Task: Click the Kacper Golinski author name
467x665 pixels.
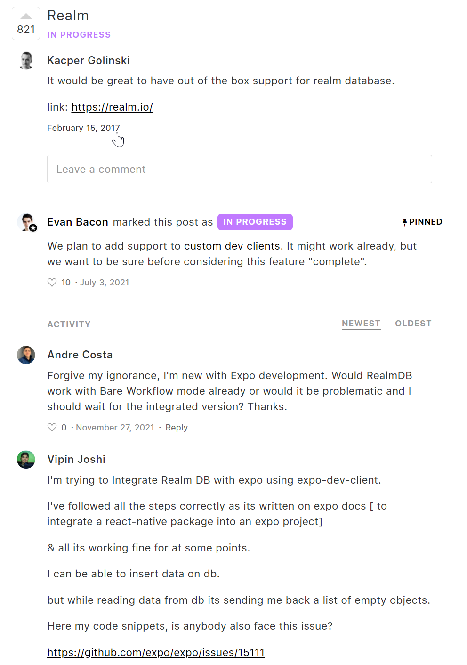Action: point(89,61)
